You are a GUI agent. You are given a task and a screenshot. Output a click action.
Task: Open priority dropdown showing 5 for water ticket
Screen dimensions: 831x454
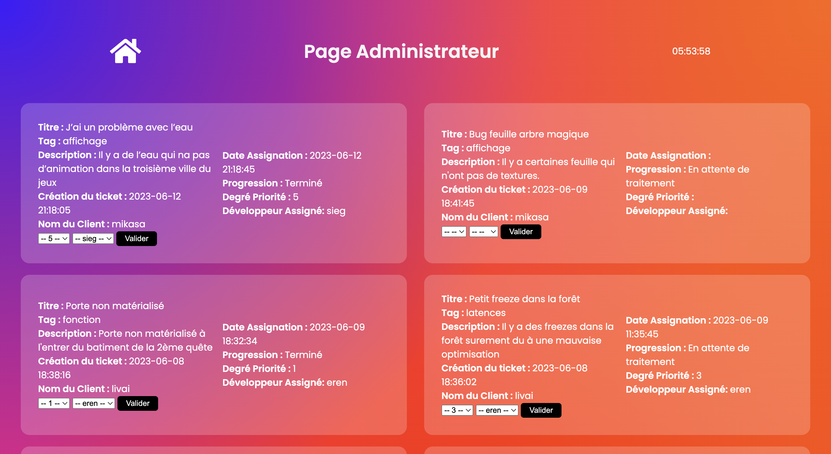tap(54, 239)
